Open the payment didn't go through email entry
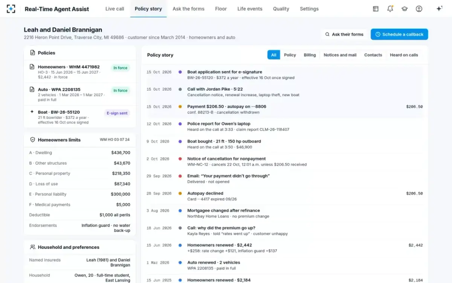The width and height of the screenshot is (452, 283). pos(284,179)
